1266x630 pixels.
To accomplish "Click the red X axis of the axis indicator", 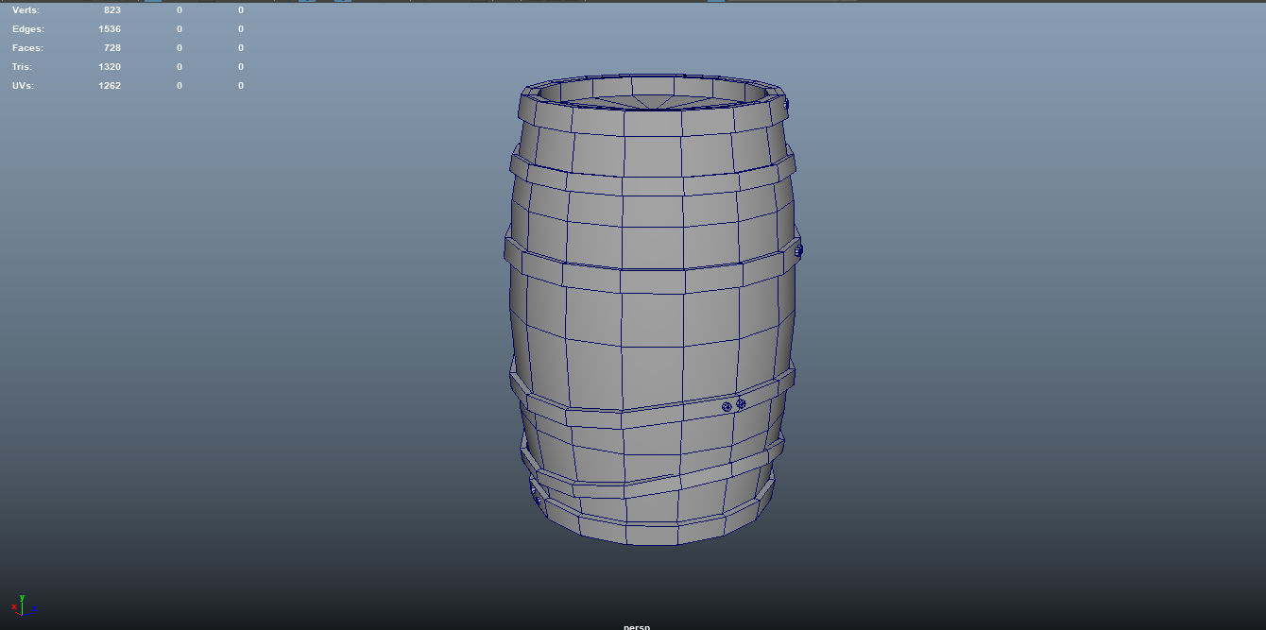I will 14,607.
